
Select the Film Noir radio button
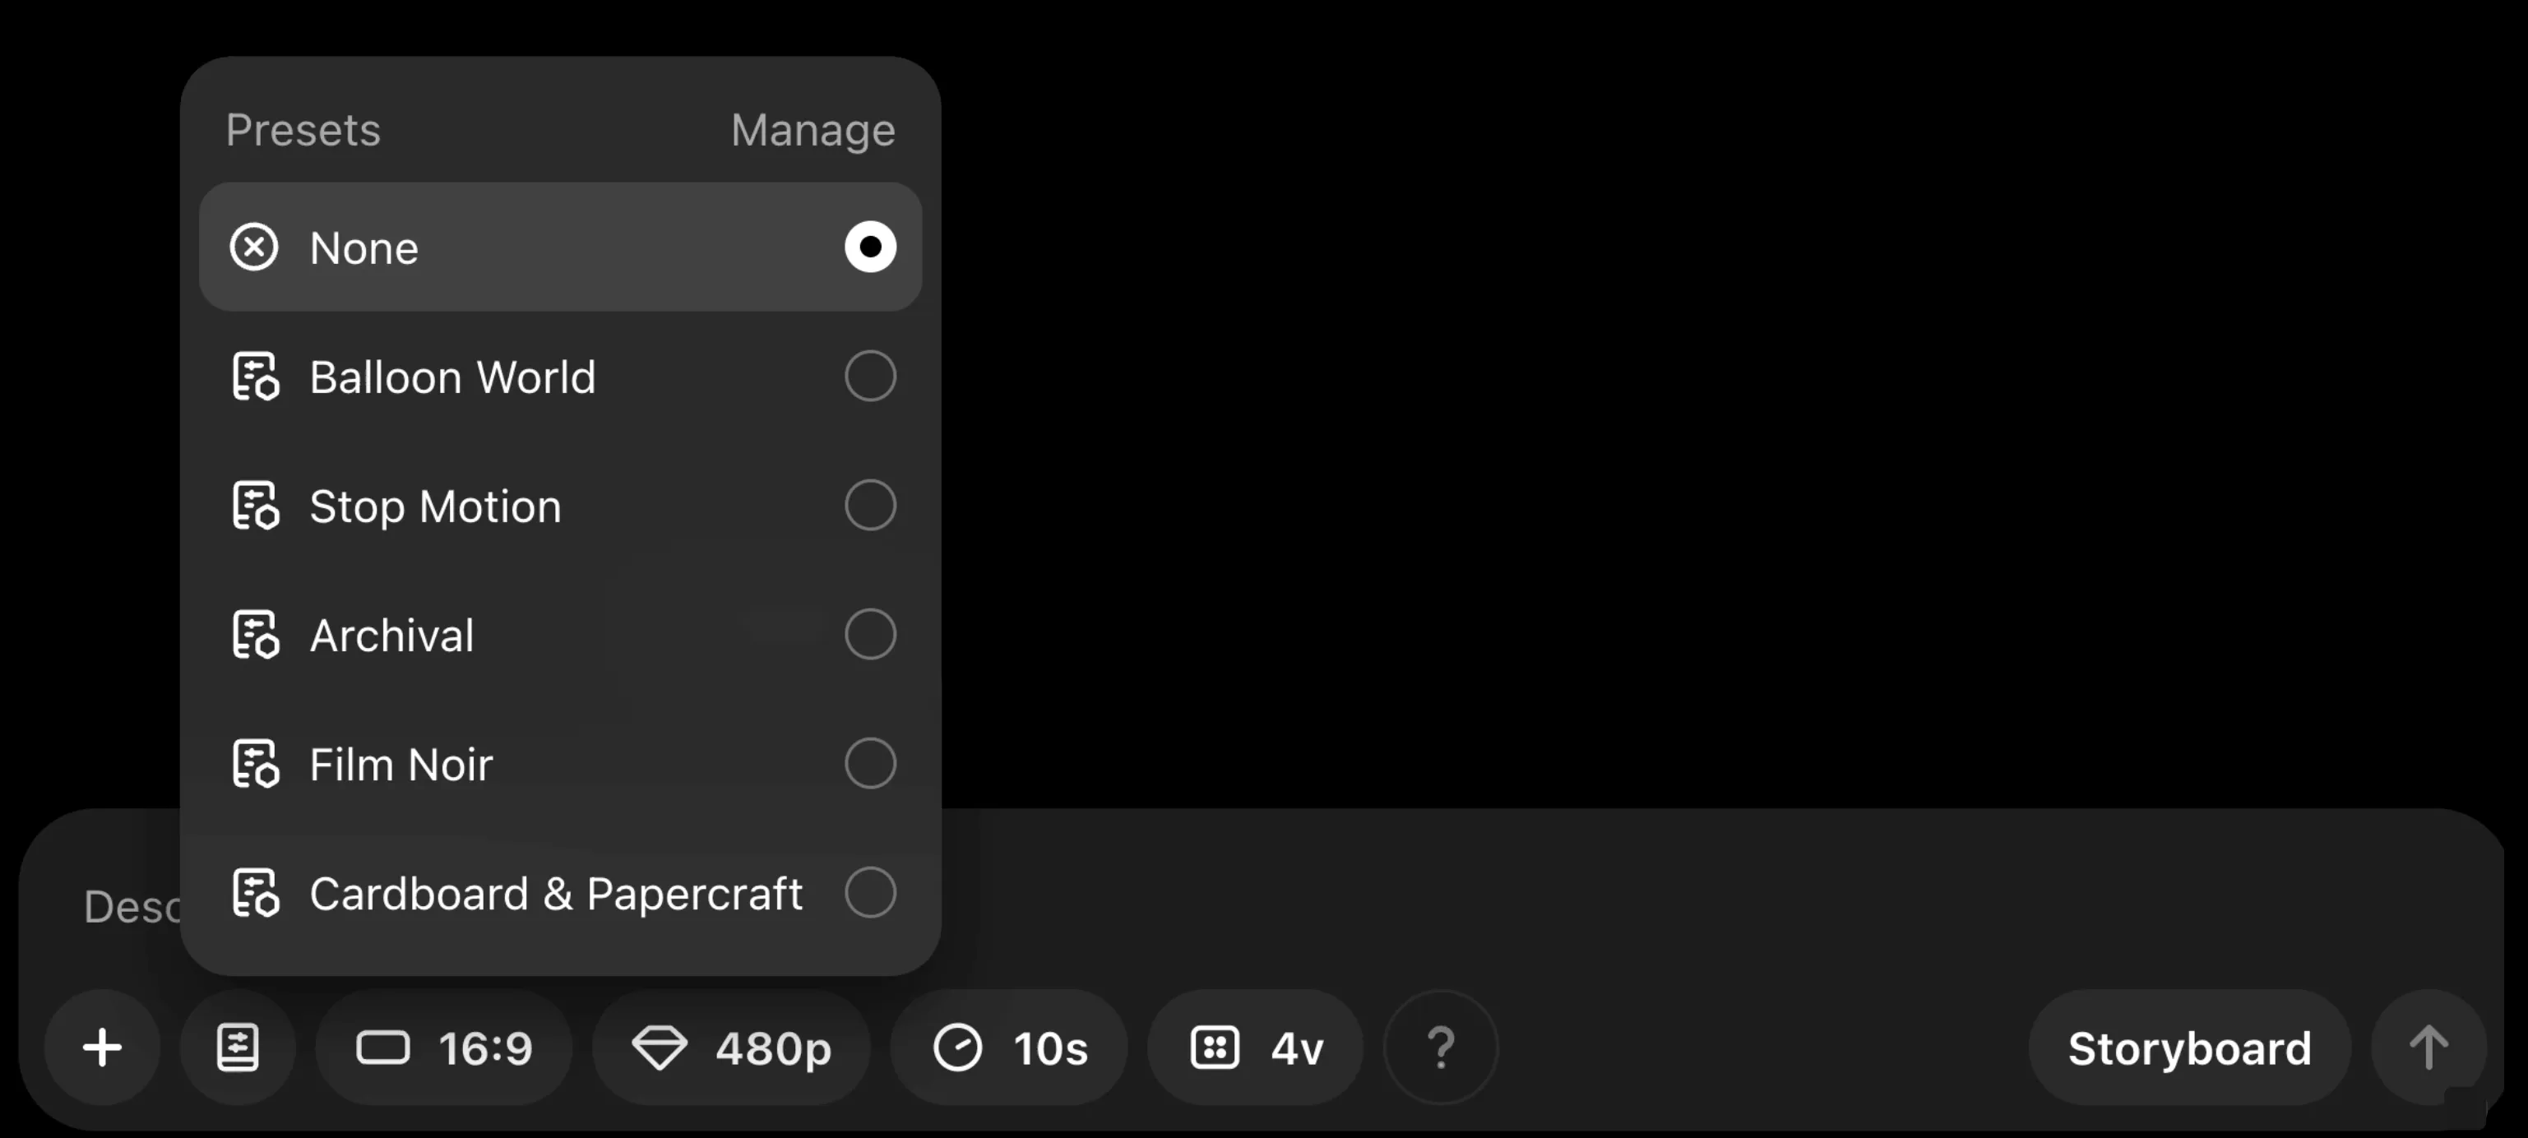tap(869, 764)
